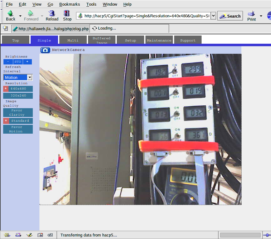Open the Back history dropdown arrow
This screenshot has height=239, width=271.
[20, 16]
